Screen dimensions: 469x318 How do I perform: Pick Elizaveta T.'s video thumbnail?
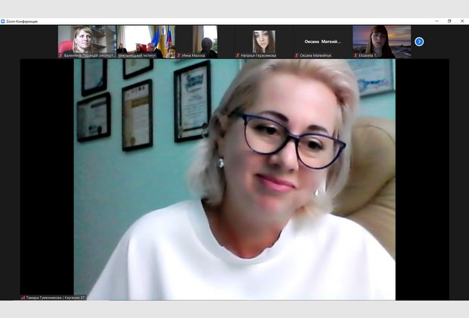[382, 39]
